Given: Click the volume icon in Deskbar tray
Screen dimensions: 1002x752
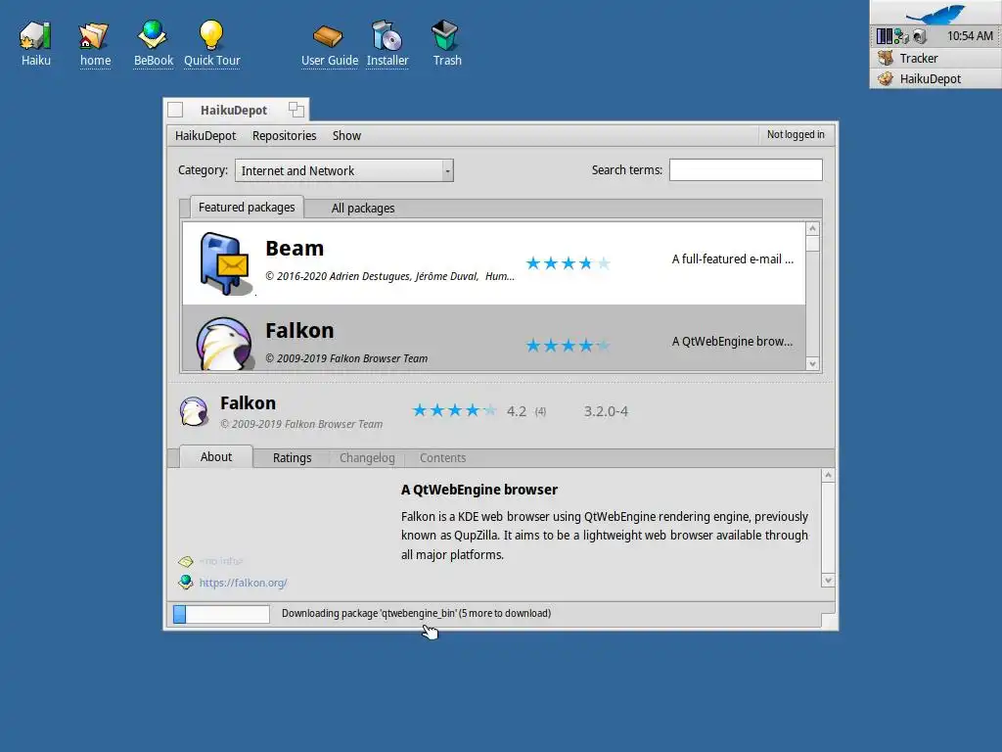Looking at the screenshot, I should point(920,36).
